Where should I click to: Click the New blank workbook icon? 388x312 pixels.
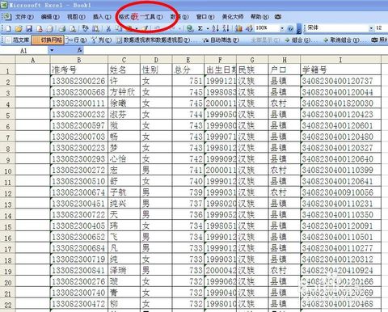pos(8,28)
